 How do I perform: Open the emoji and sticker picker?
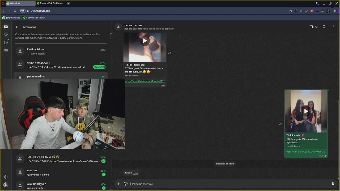coord(126,184)
